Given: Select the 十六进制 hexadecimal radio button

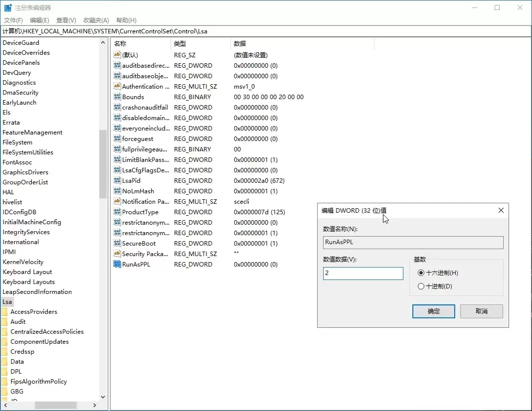Looking at the screenshot, I should coord(420,273).
